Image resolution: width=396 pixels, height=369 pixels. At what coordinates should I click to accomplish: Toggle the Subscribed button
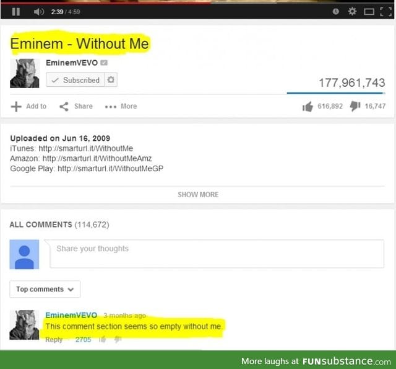click(x=75, y=80)
